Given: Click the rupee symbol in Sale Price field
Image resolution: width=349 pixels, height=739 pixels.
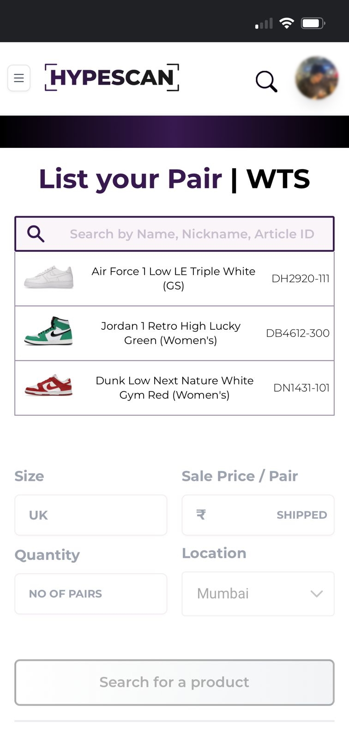Looking at the screenshot, I should 201,515.
